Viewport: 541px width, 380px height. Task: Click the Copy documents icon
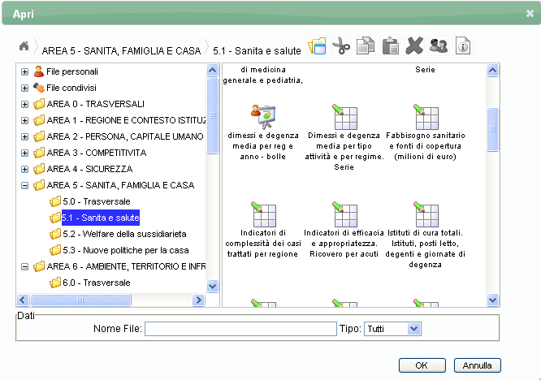click(366, 45)
